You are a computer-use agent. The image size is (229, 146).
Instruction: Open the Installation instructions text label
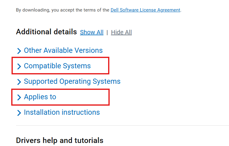pyautogui.click(x=62, y=112)
